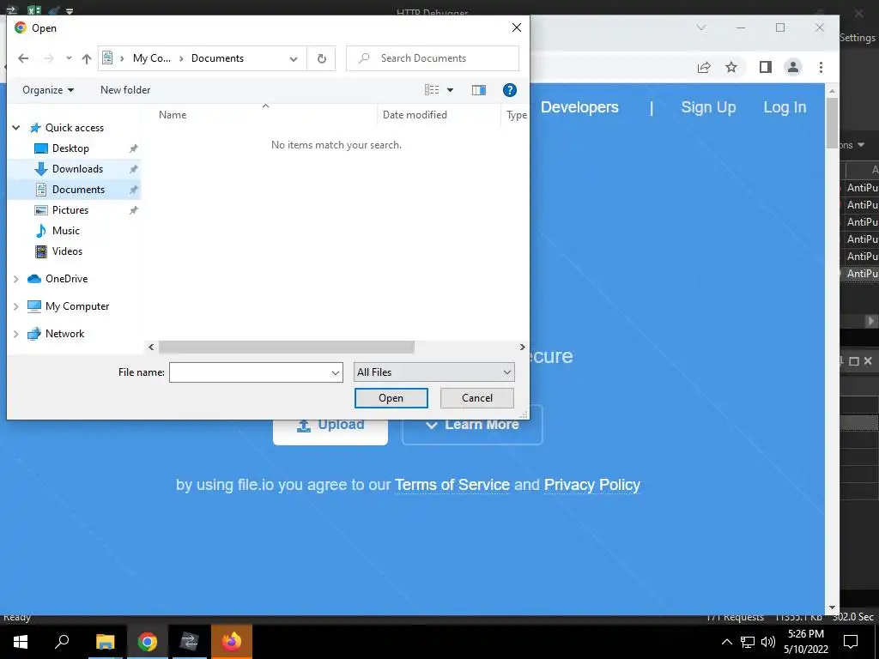This screenshot has width=879, height=659.
Task: Switch to Firefox in the taskbar
Action: 232,642
